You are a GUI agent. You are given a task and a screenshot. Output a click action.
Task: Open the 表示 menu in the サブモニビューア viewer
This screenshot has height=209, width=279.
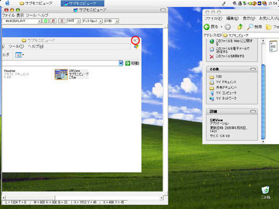(x=20, y=15)
